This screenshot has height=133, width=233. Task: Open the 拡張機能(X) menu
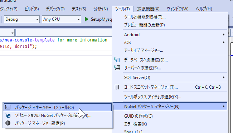click(x=148, y=9)
